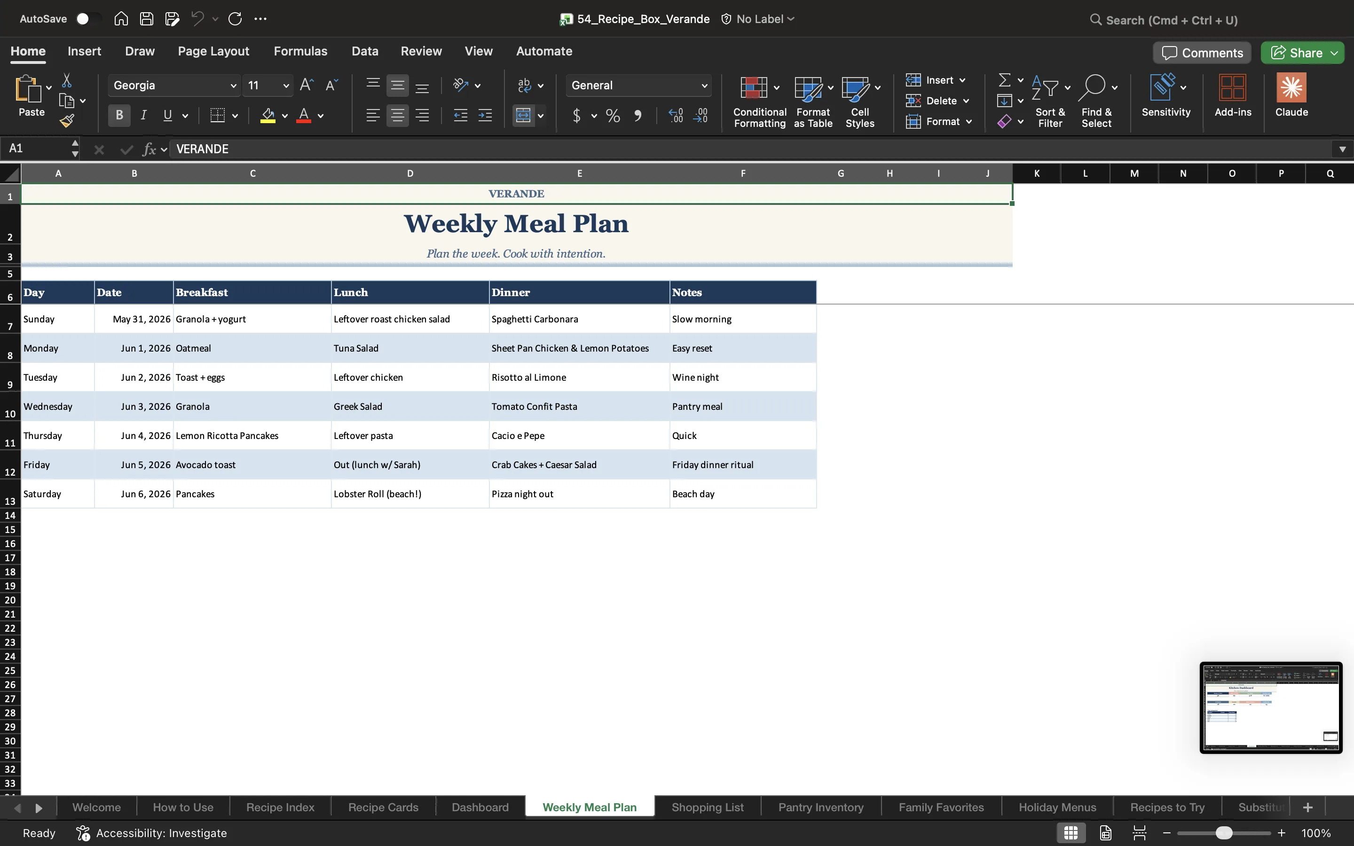Open the Insert ribbon tab
Image resolution: width=1354 pixels, height=846 pixels.
click(x=85, y=52)
